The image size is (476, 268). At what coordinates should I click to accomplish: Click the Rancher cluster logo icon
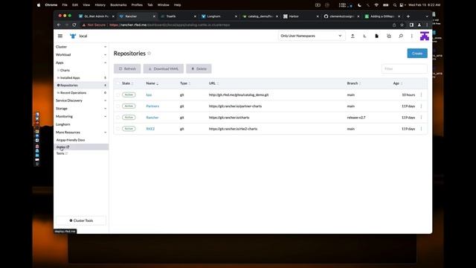[73, 36]
